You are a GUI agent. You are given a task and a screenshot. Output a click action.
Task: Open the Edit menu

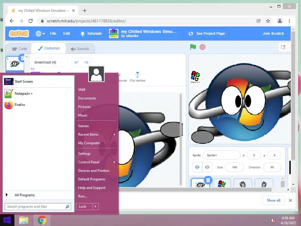67,34
